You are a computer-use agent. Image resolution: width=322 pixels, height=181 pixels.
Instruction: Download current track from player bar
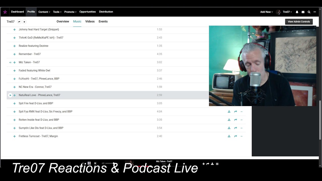point(212,164)
